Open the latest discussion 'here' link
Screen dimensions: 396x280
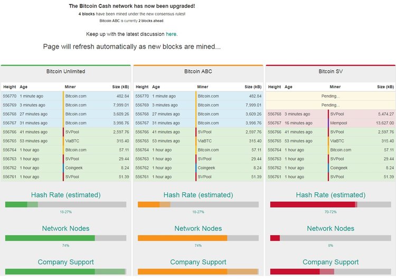tap(171, 34)
